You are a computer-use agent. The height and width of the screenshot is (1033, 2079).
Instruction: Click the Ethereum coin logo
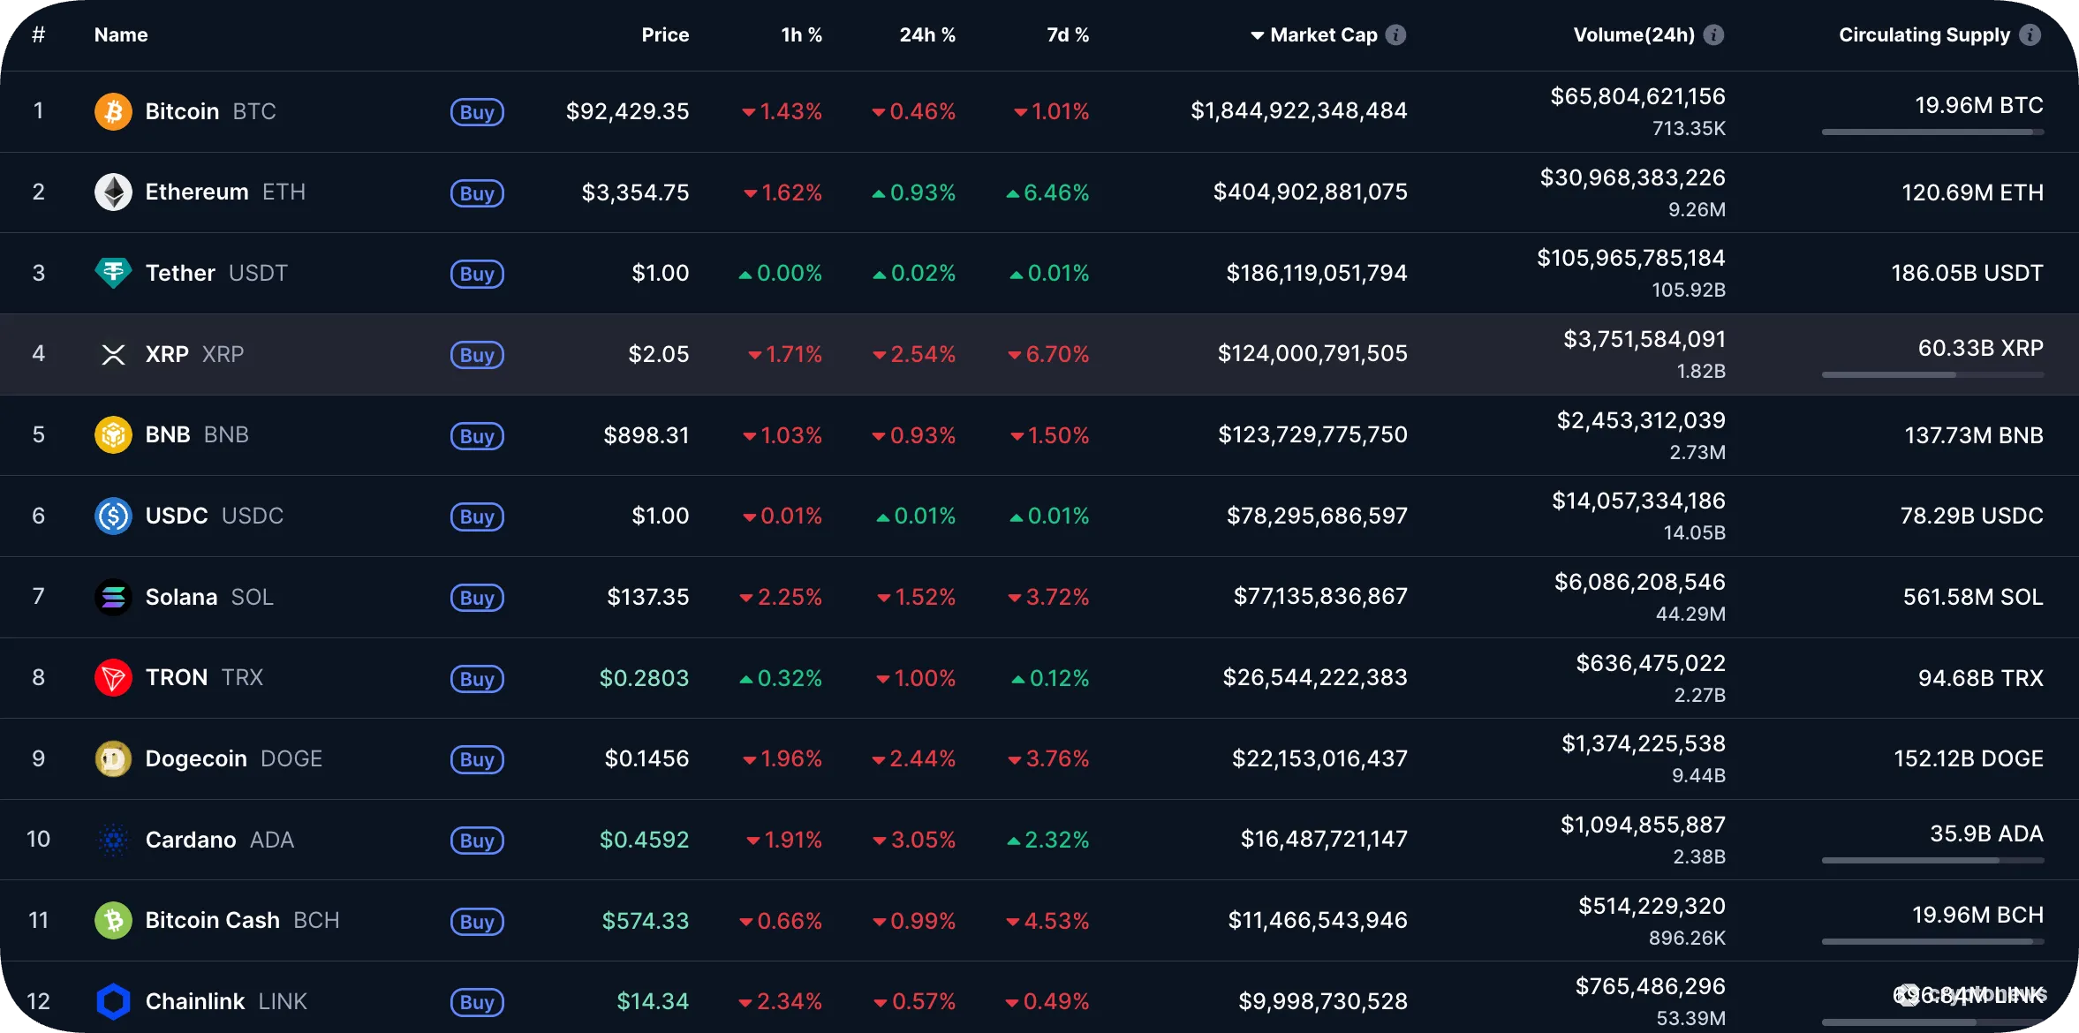113,192
